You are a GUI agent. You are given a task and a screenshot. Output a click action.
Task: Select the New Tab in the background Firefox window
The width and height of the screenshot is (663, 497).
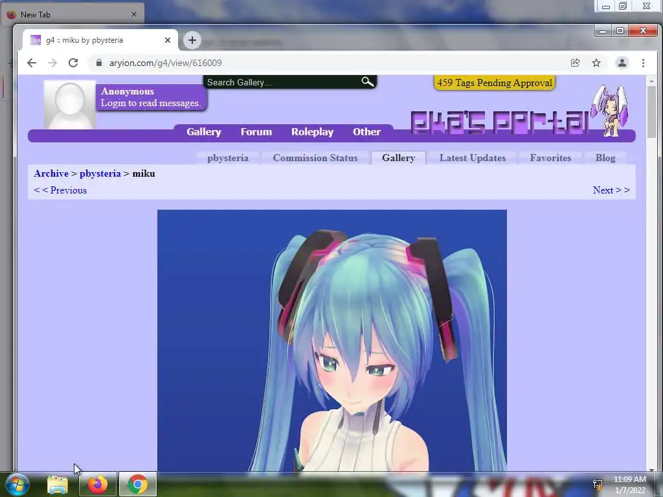(x=73, y=14)
